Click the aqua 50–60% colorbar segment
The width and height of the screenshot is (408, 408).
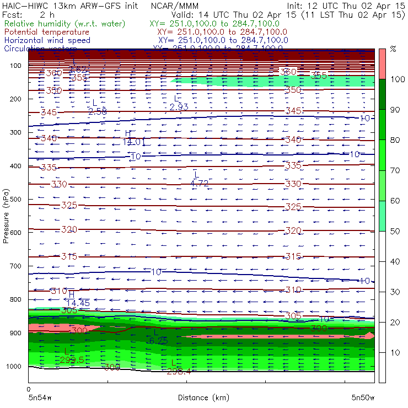pos(382,216)
